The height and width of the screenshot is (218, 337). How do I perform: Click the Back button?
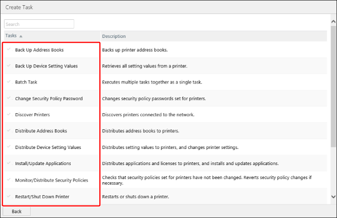[x=17, y=211]
